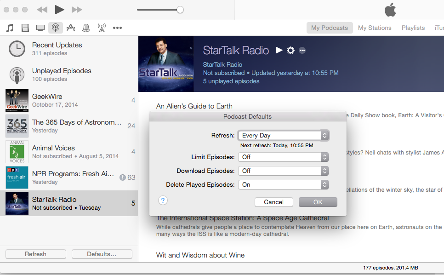The image size is (444, 275).
Task: Select NPR Programs: Fresh Air podcast
Action: 69,178
